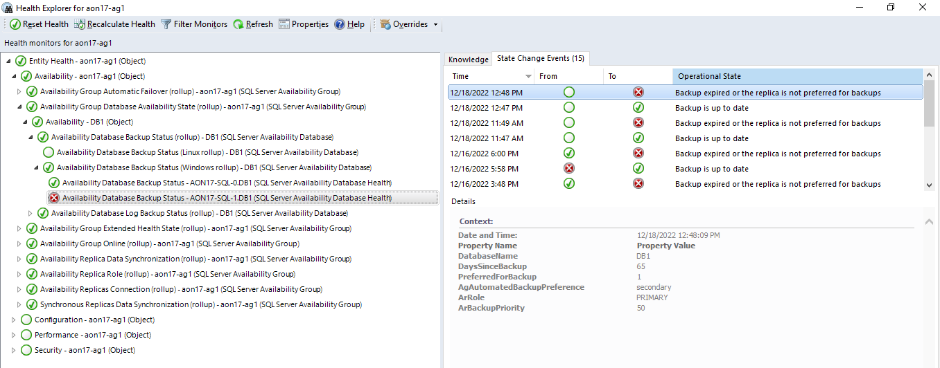The image size is (940, 368).
Task: Click the ArRole value PRIMARY
Action: point(652,297)
